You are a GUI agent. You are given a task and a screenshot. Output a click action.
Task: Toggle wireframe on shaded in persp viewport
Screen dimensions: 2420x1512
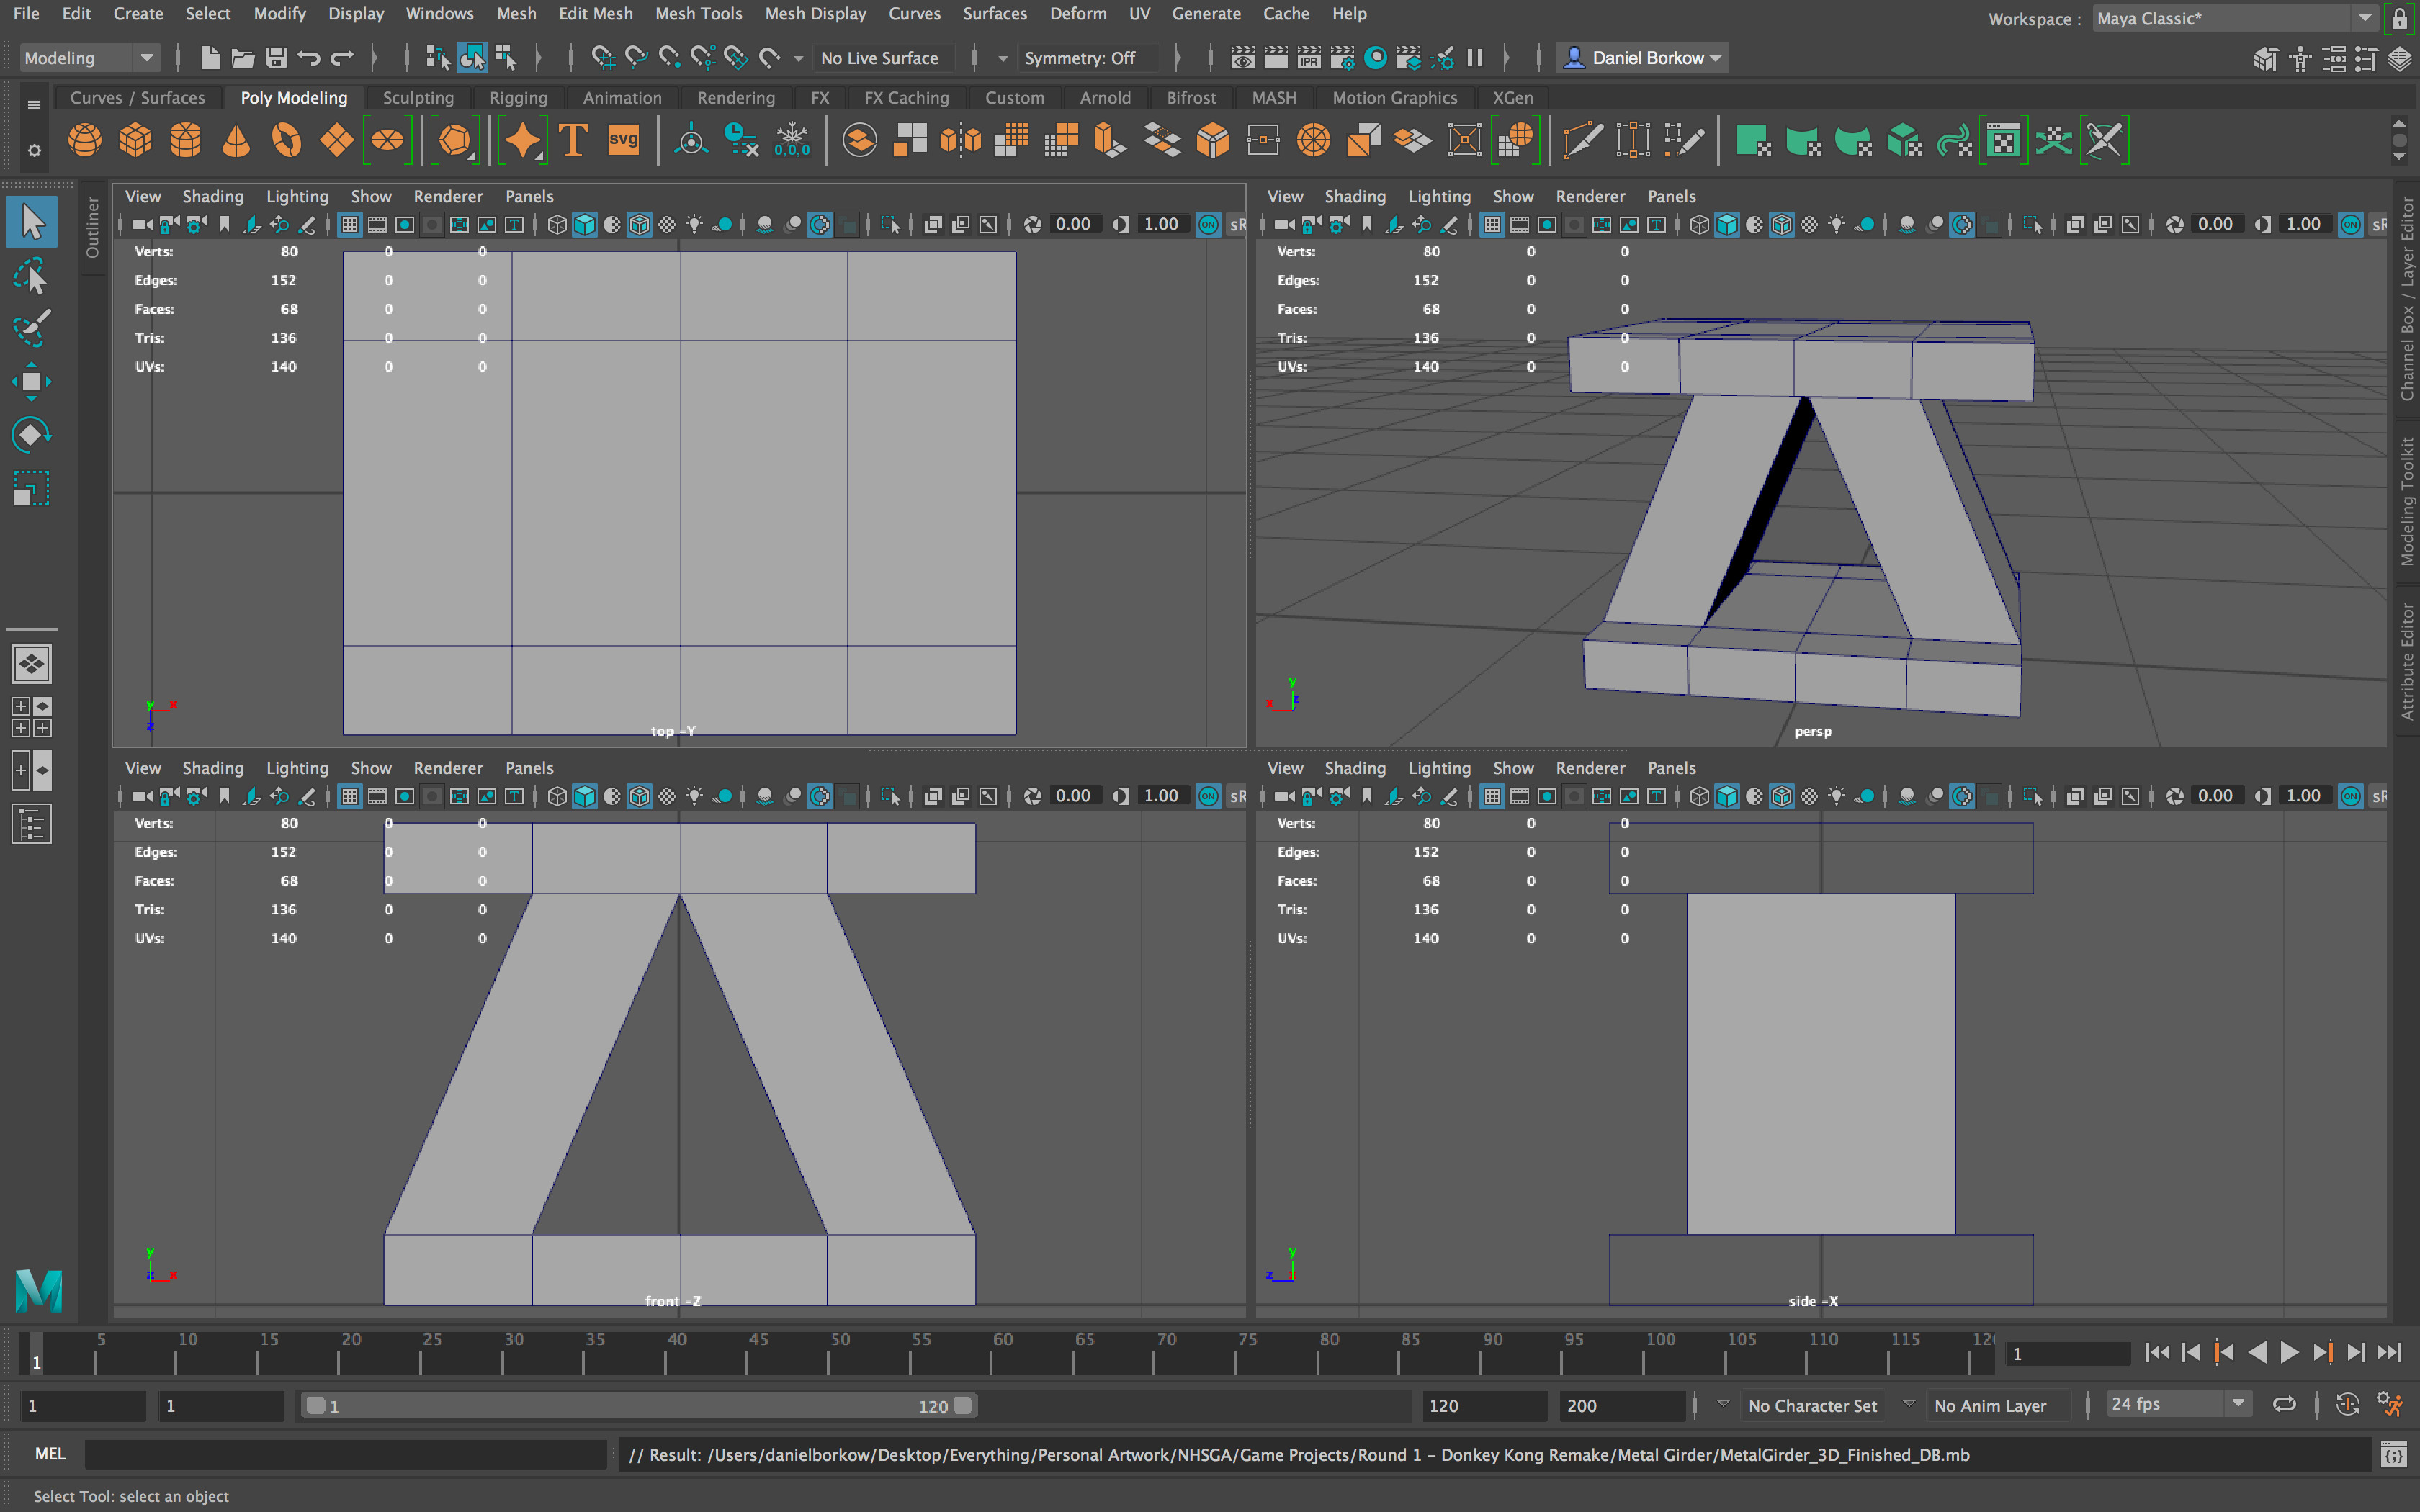click(1781, 225)
